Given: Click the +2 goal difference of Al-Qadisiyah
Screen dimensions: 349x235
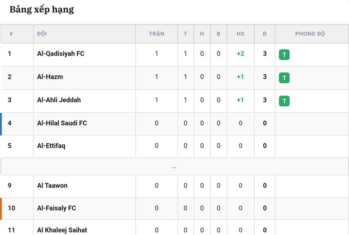Looking at the screenshot, I should (x=240, y=54).
